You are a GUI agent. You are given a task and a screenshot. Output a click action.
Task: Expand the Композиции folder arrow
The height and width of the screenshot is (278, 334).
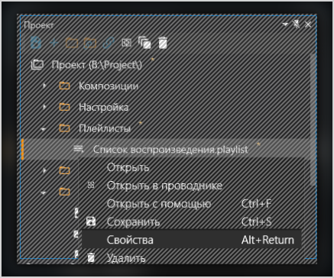coord(44,86)
